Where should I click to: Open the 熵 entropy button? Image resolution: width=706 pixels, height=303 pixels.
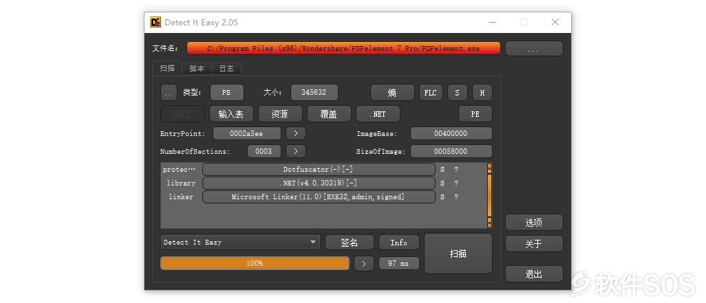pyautogui.click(x=392, y=93)
